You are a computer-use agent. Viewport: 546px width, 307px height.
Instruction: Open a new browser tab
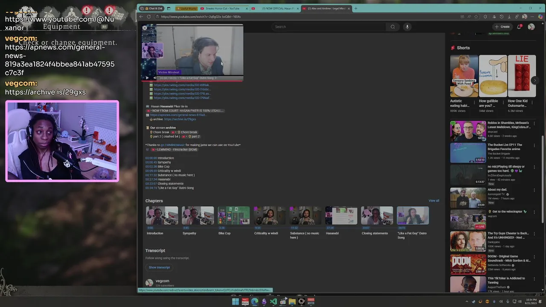click(x=356, y=9)
